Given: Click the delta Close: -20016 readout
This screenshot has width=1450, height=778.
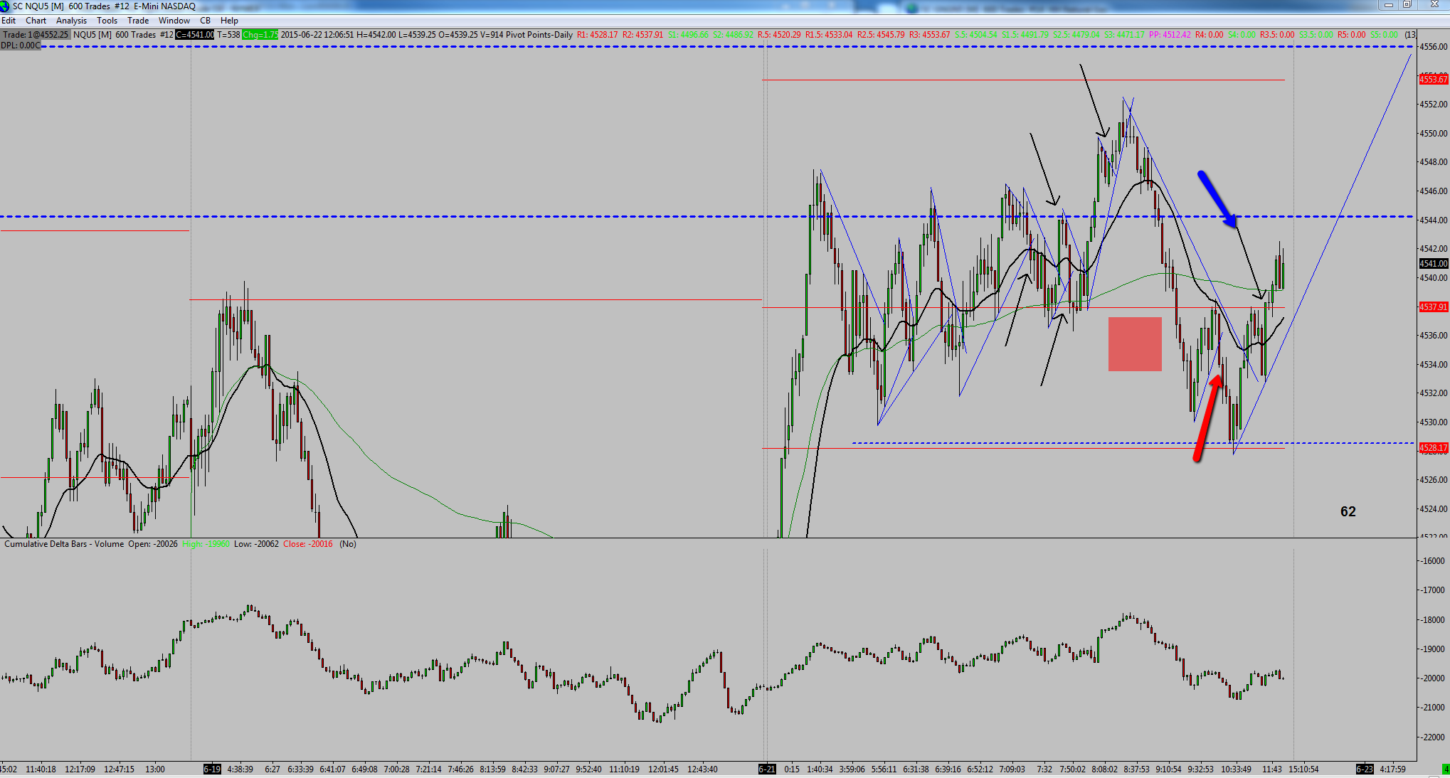Looking at the screenshot, I should click(307, 544).
